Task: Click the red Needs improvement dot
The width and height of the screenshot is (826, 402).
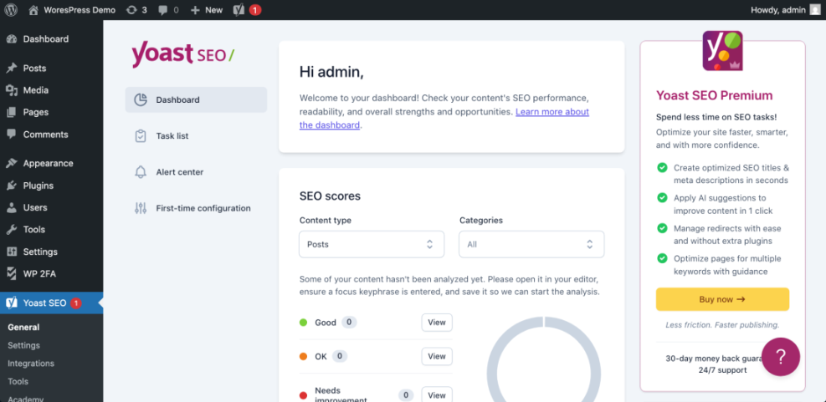Action: [x=304, y=395]
